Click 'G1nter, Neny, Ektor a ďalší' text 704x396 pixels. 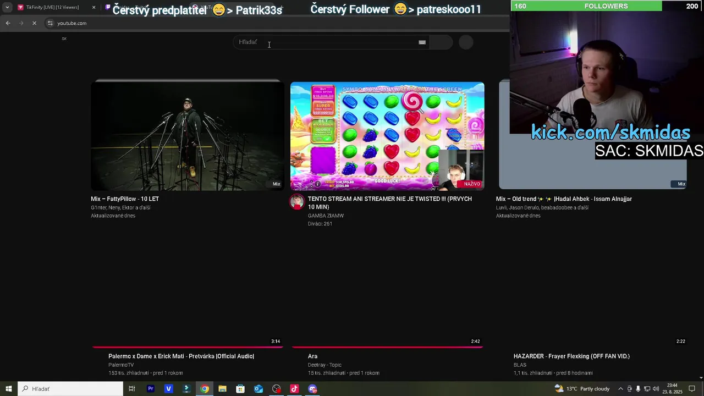point(120,207)
